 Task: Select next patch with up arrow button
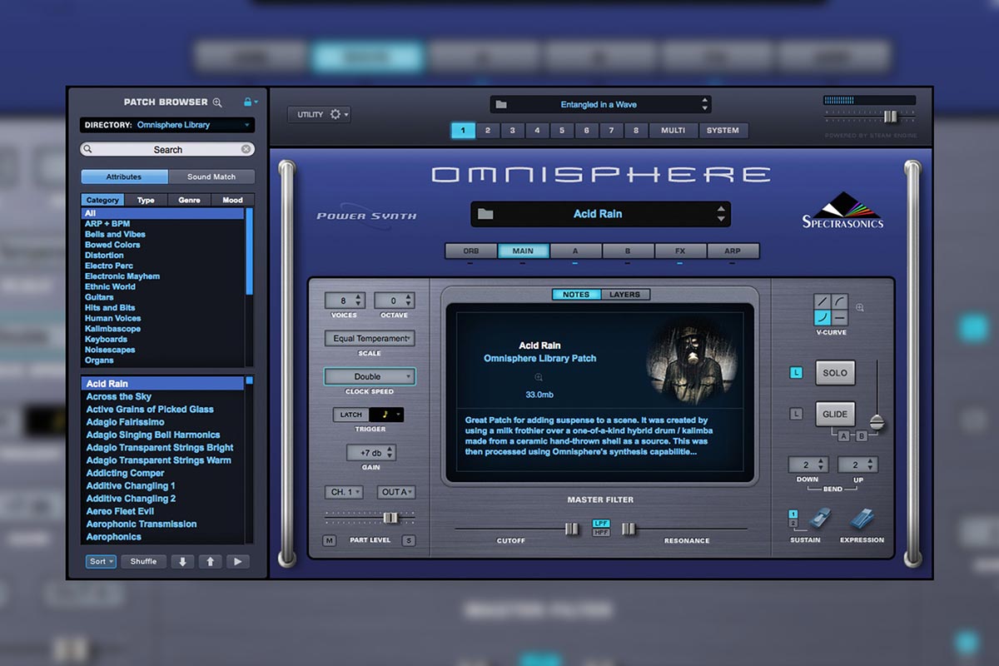point(210,561)
